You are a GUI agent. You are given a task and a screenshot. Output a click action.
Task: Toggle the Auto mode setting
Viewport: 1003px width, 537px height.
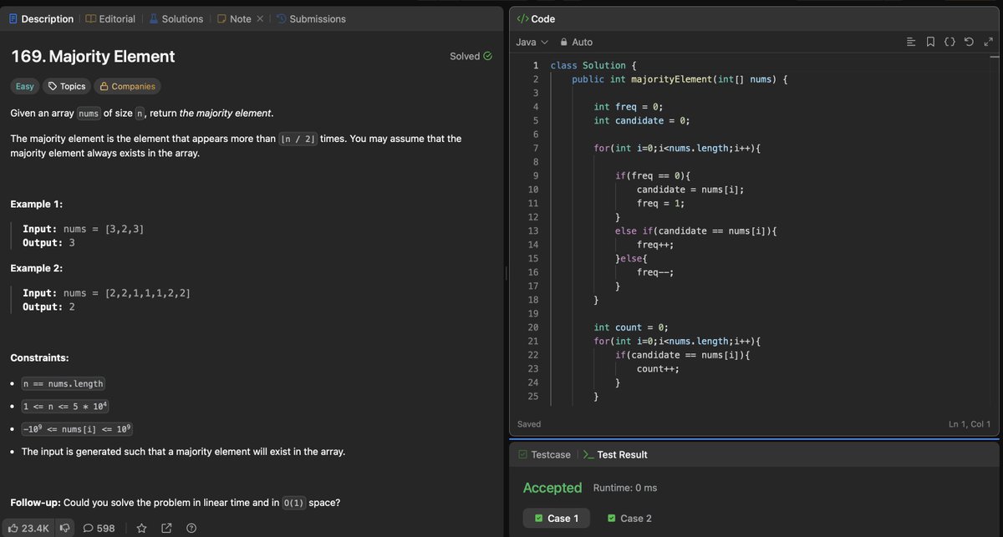tap(576, 42)
